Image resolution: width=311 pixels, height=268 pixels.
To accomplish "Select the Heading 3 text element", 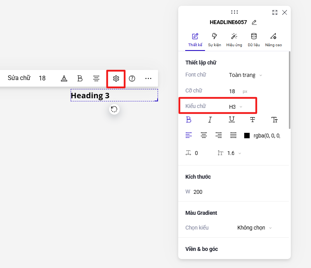I will click(114, 96).
